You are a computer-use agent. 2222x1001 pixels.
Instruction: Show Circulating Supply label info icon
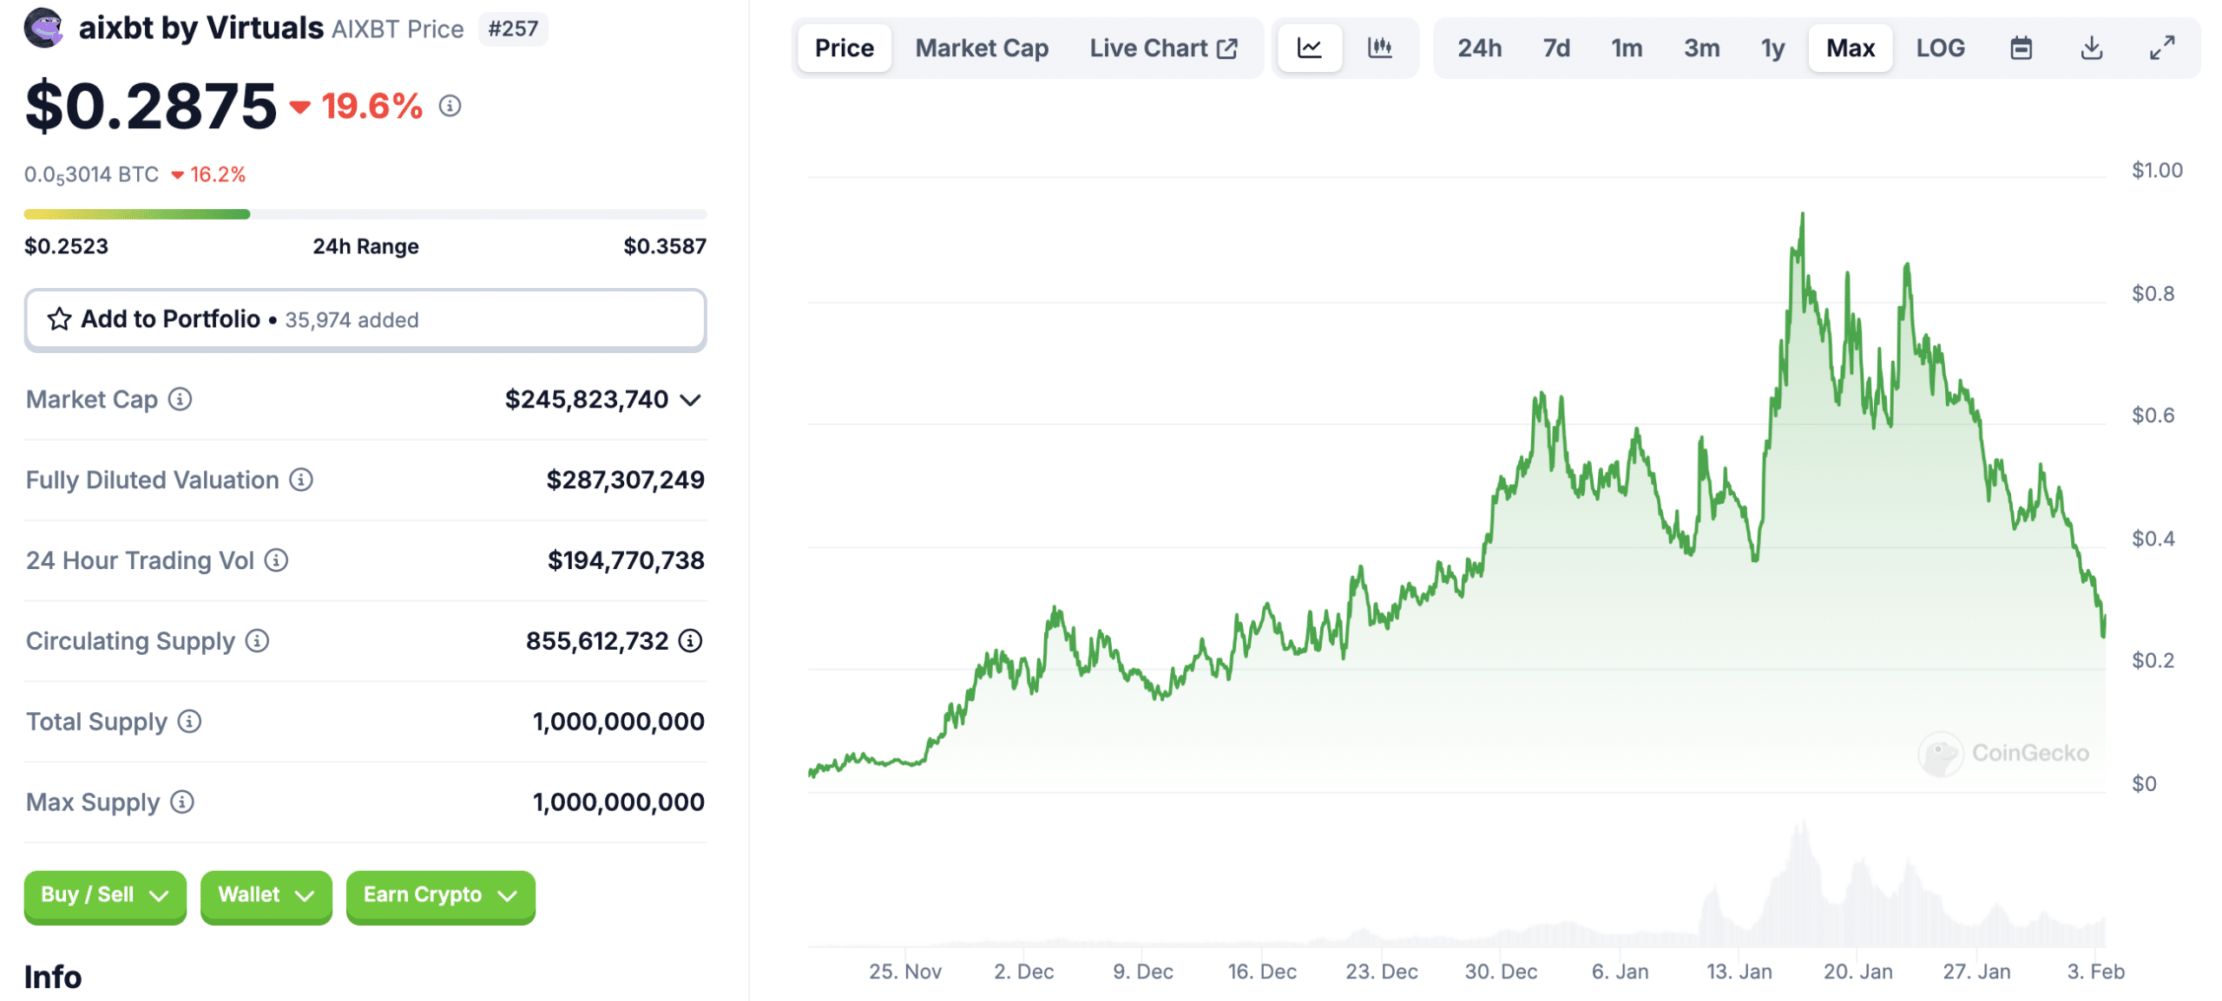click(257, 641)
